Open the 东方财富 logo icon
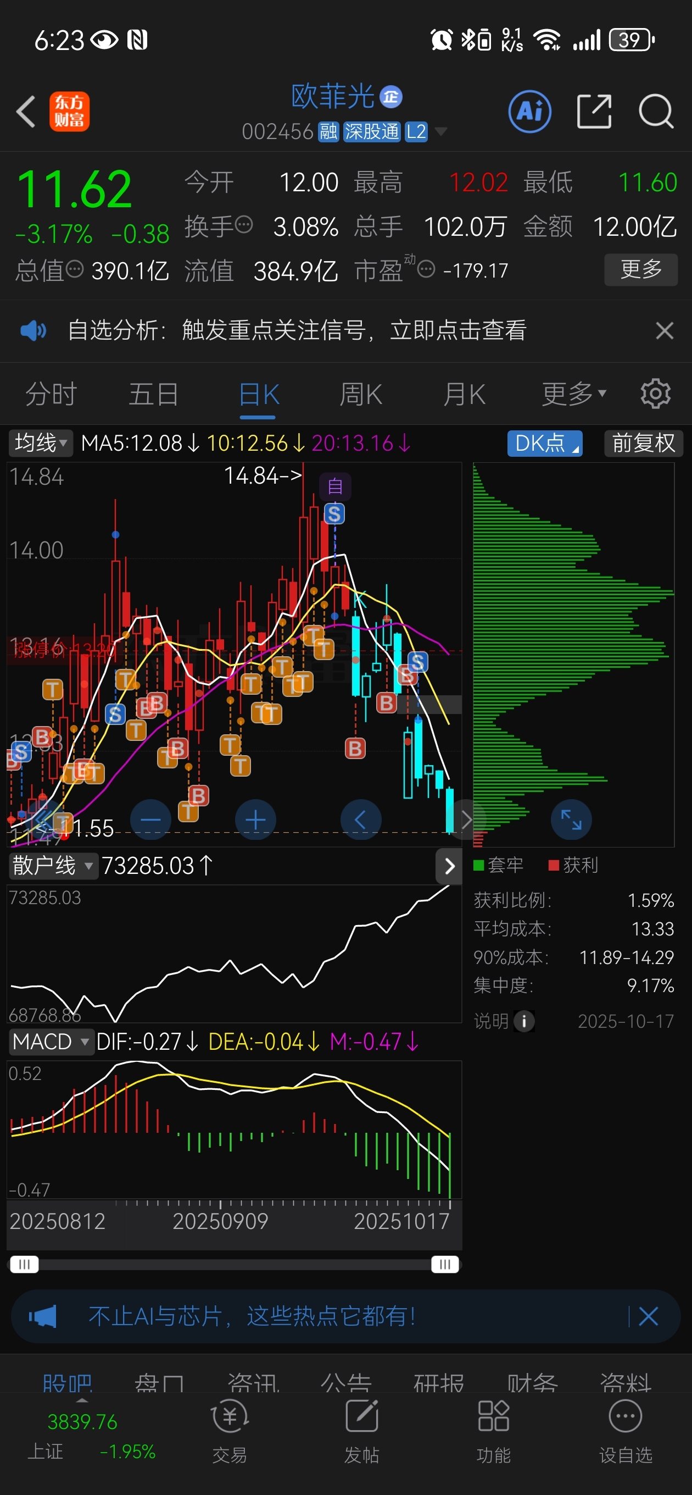 click(69, 112)
